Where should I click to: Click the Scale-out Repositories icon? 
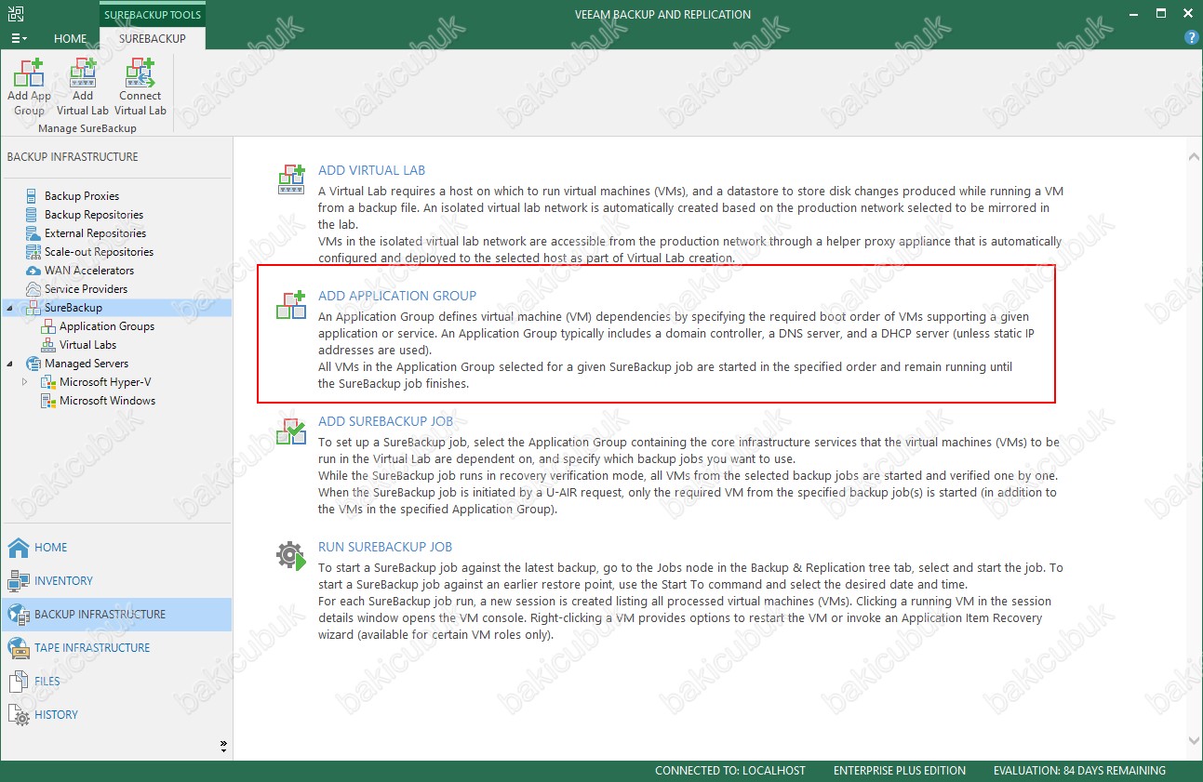33,252
